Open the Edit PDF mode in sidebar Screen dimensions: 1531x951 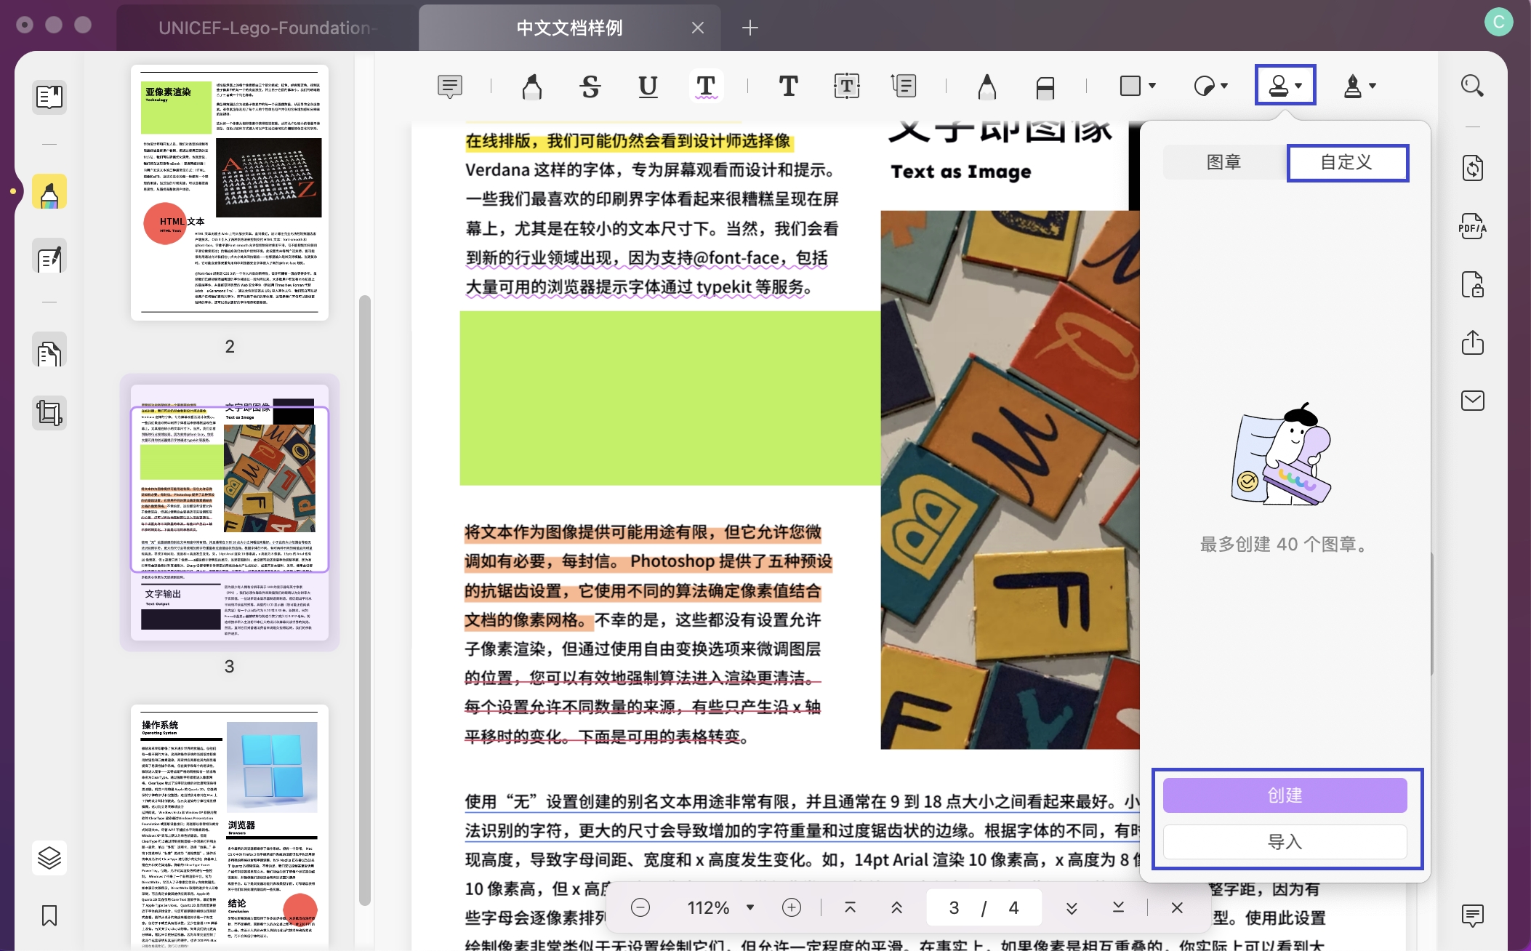[x=49, y=256]
